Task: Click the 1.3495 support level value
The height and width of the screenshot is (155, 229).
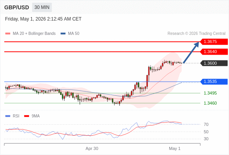Action: [210, 93]
